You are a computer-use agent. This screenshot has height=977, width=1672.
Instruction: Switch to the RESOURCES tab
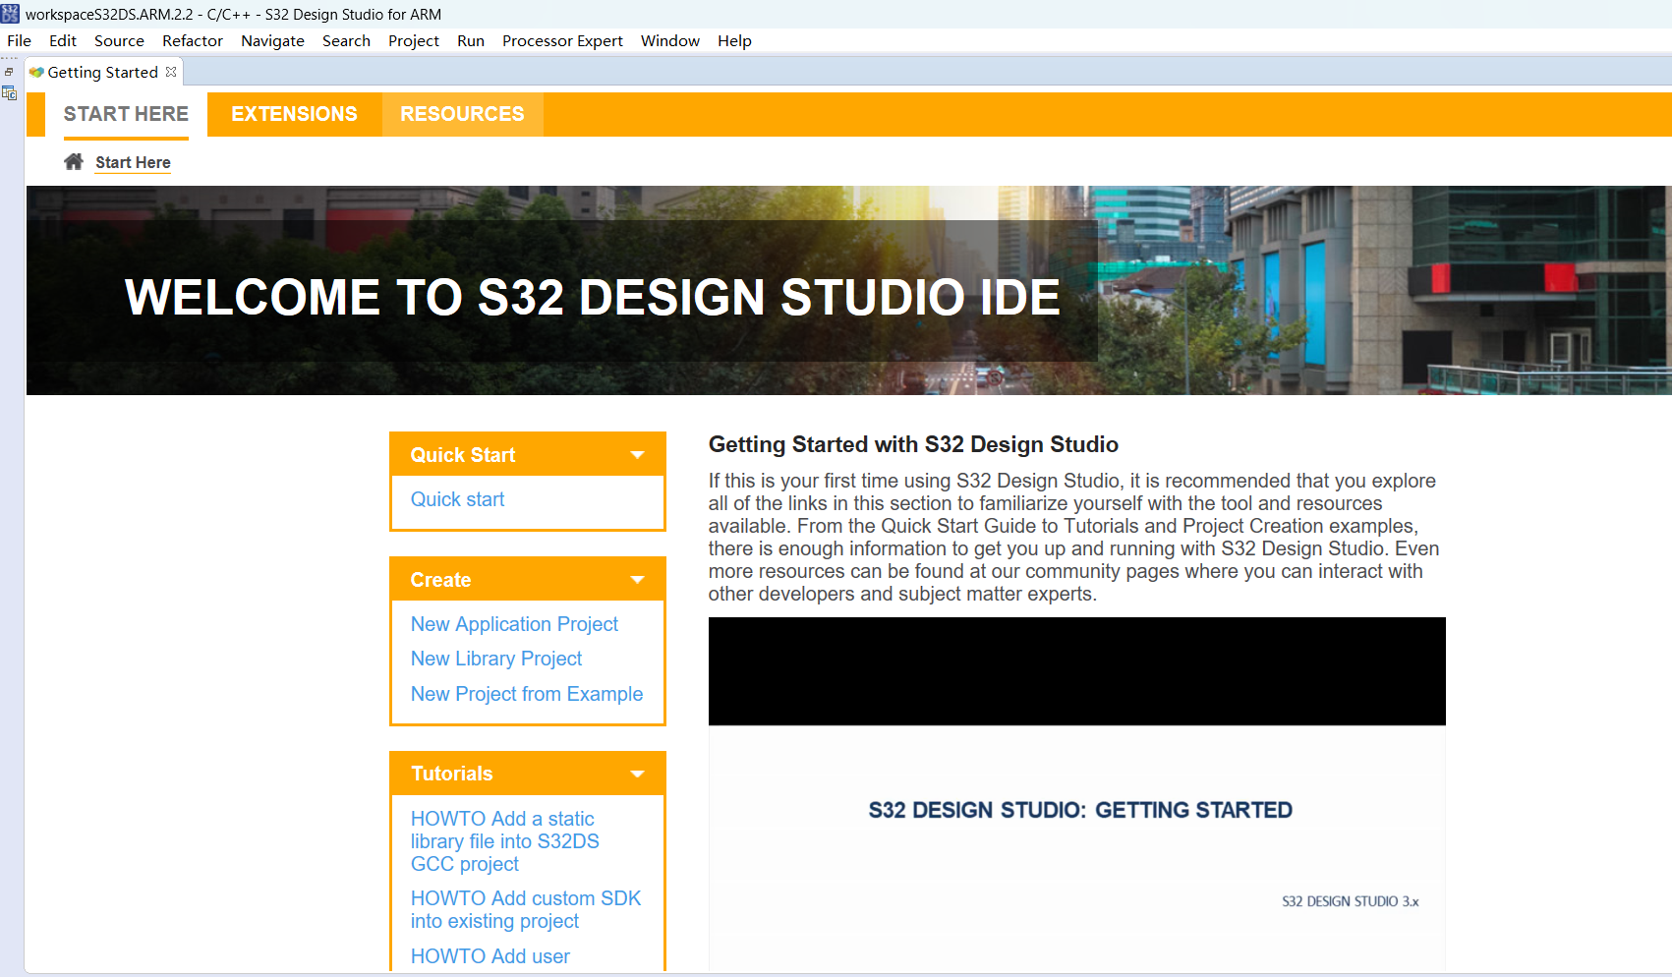(x=462, y=114)
